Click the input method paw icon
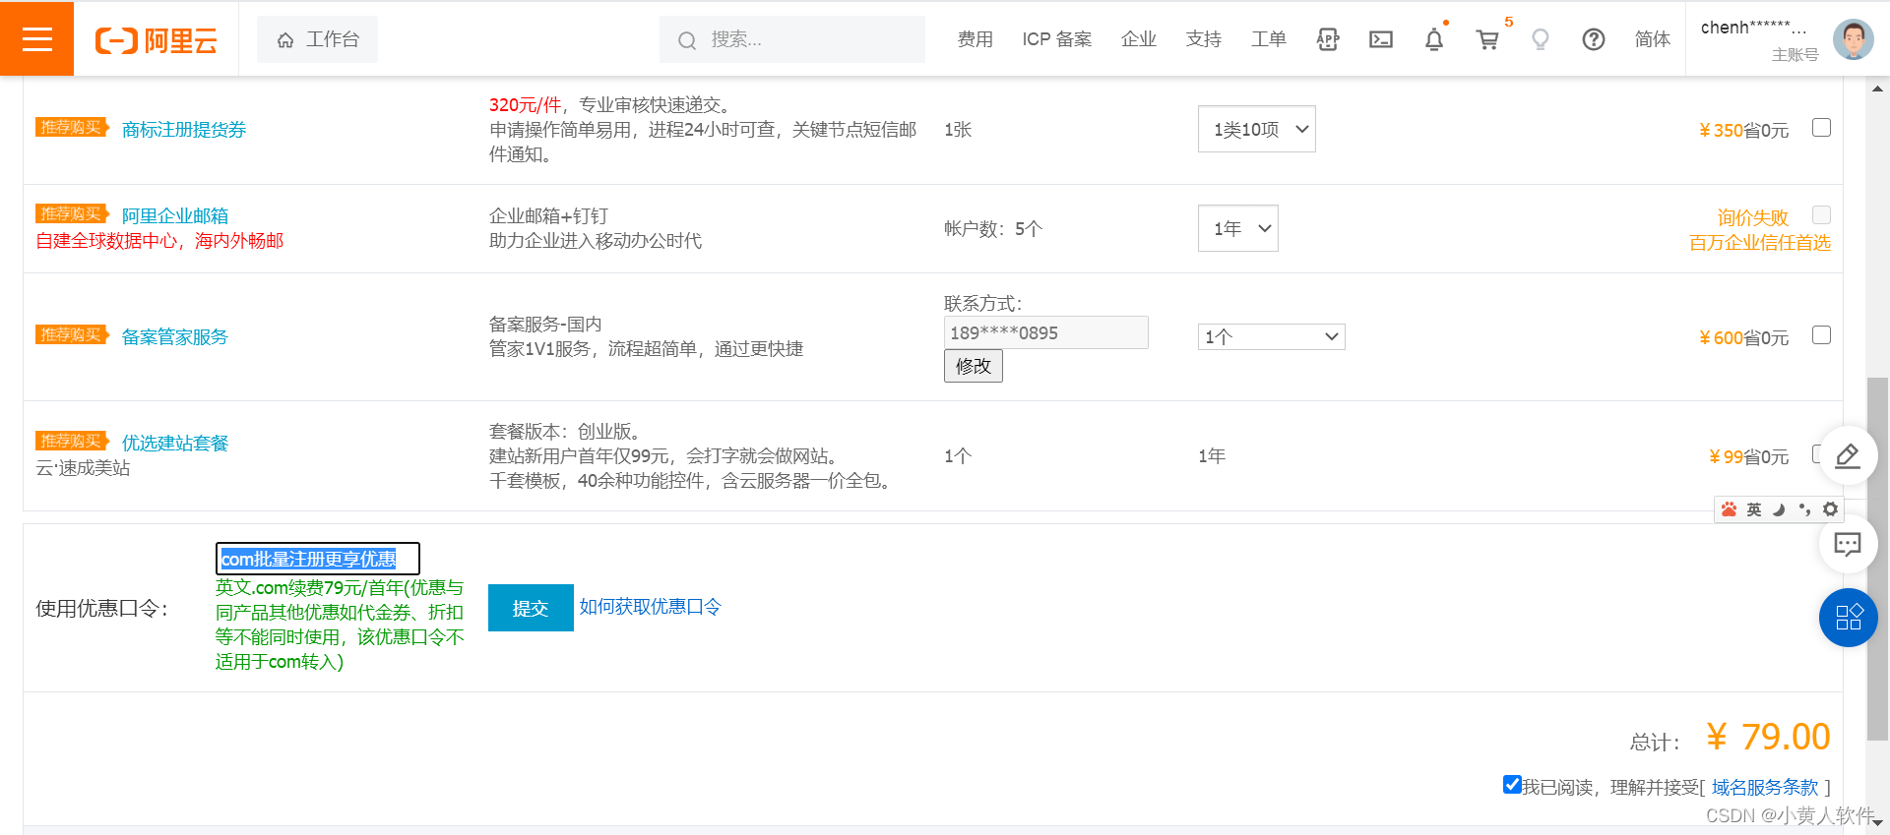 1729,509
